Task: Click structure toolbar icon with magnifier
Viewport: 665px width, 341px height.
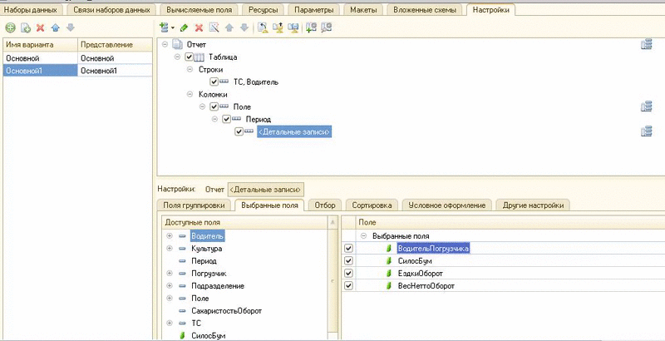Action: 326,28
